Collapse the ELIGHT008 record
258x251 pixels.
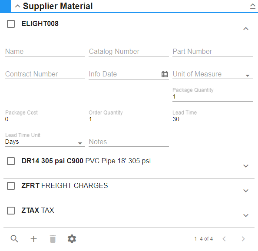coord(246,29)
